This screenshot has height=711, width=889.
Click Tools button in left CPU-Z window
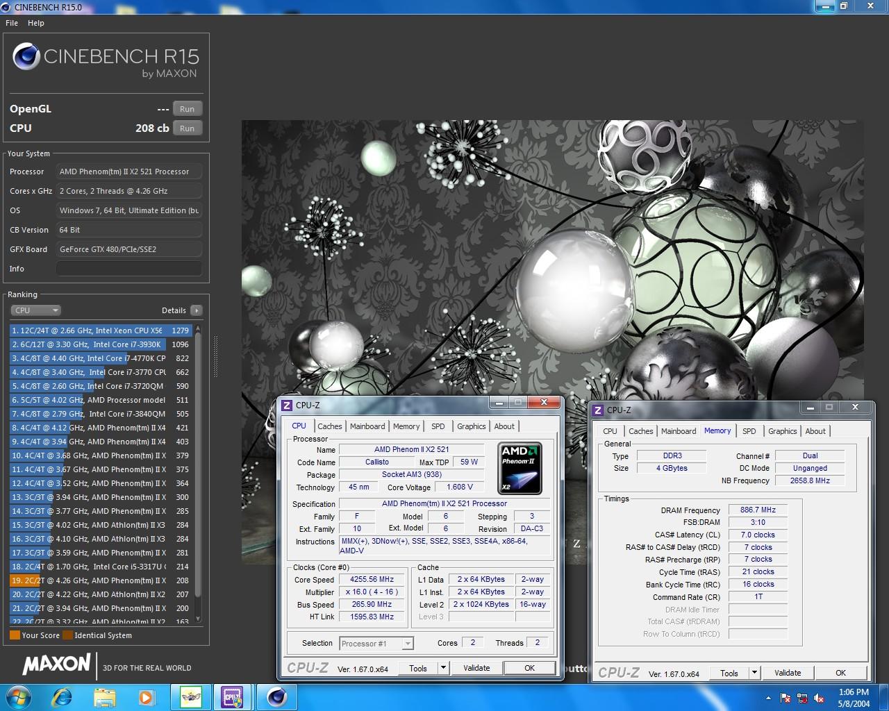pyautogui.click(x=418, y=668)
